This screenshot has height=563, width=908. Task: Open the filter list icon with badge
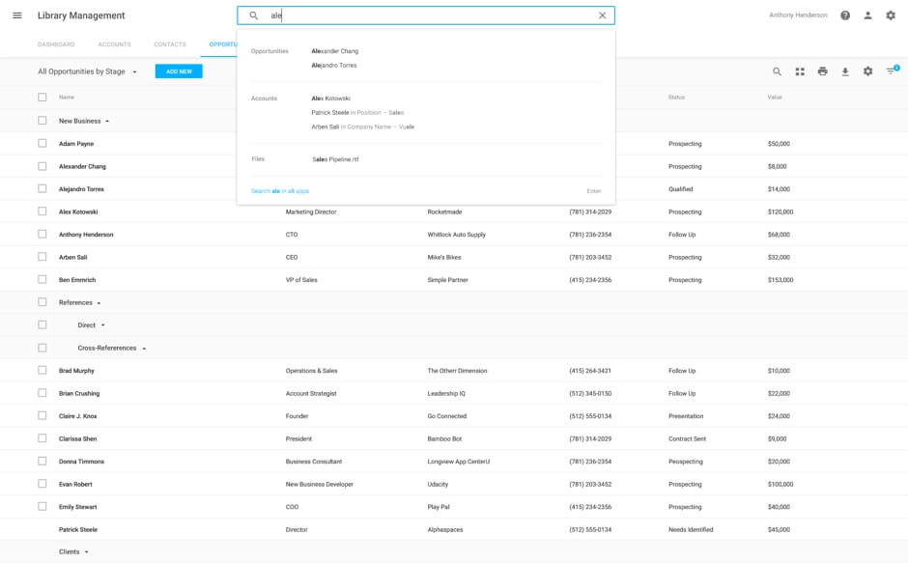[x=891, y=71]
